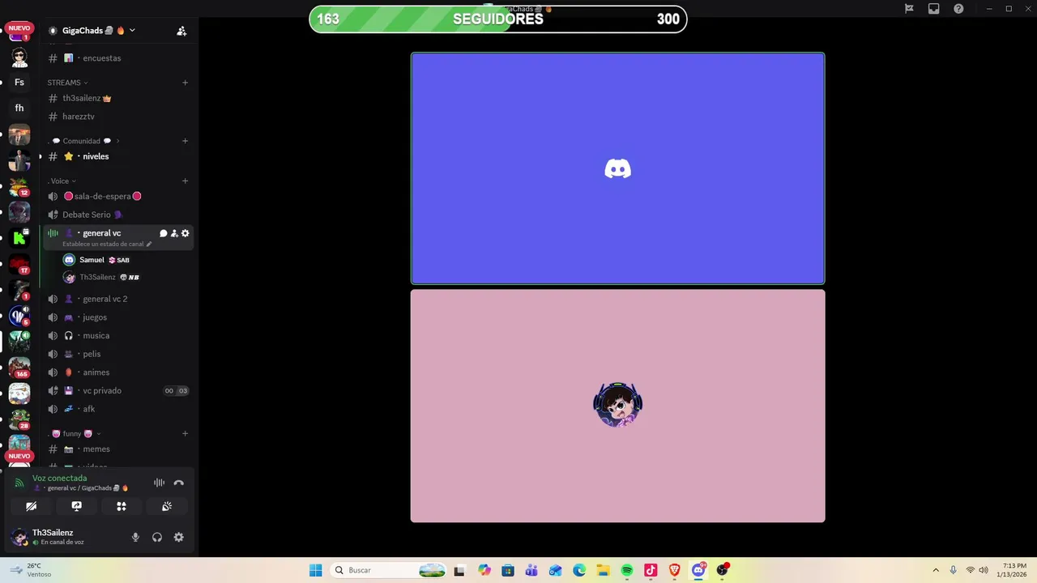Expand the Comunidad category

tap(85, 141)
